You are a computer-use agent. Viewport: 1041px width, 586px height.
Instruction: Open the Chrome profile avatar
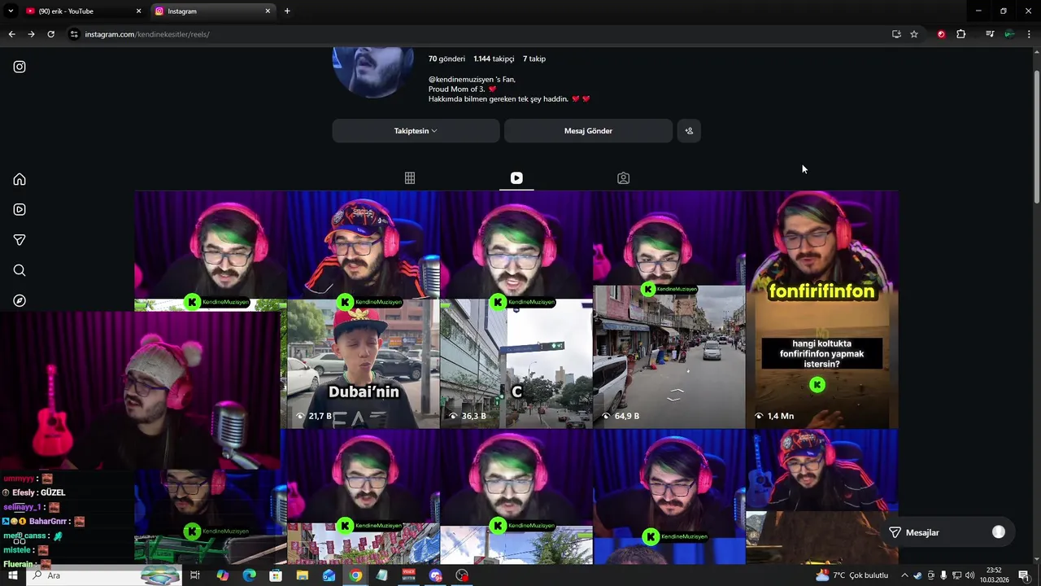coord(1009,34)
